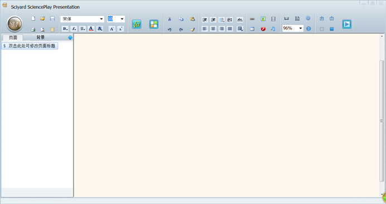
Task: Open the font size dropdown arrow
Action: [x=122, y=19]
